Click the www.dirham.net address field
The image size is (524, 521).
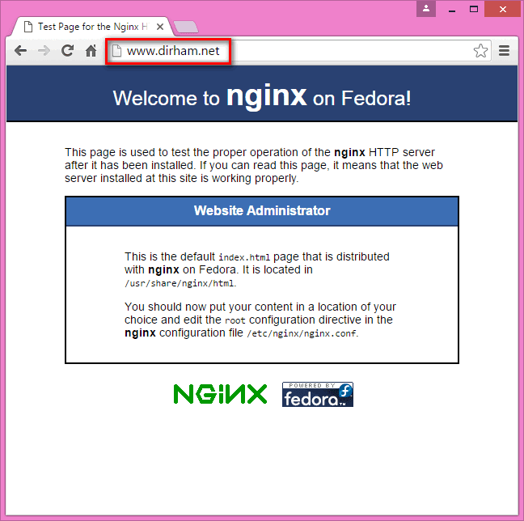(x=299, y=51)
